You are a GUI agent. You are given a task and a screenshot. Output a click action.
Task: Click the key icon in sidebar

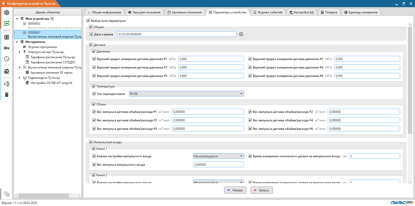(7, 48)
